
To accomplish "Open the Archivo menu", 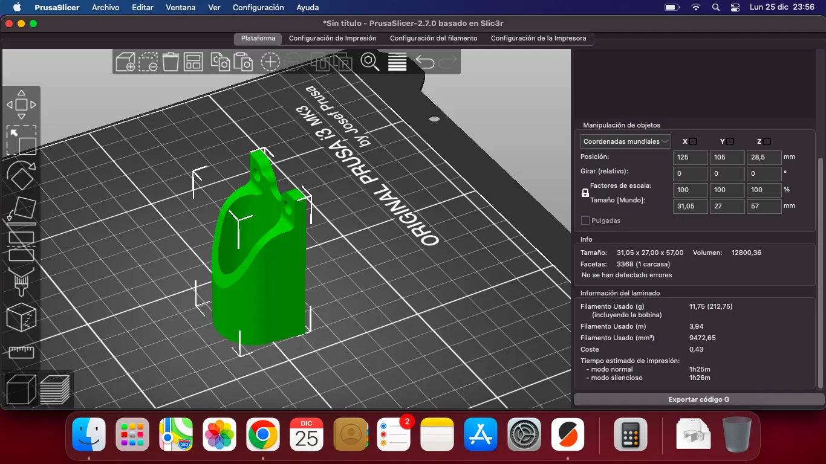I will pos(106,7).
